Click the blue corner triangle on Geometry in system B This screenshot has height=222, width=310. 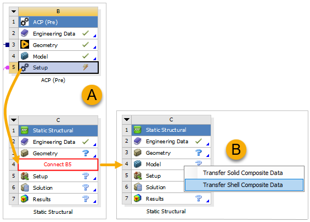point(95,47)
